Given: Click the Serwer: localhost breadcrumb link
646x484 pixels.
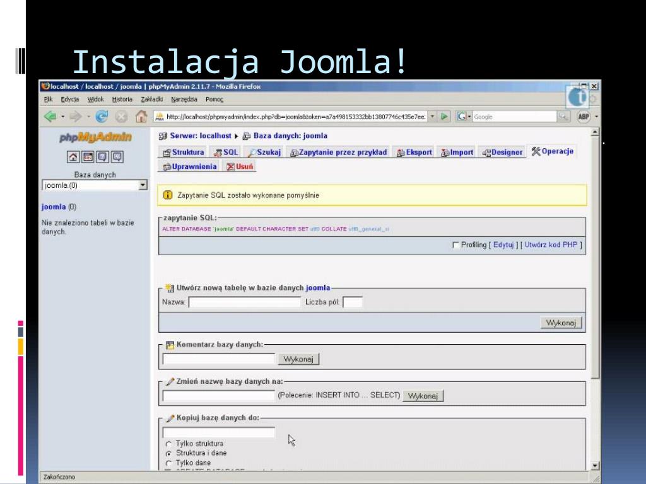Looking at the screenshot, I should click(201, 136).
